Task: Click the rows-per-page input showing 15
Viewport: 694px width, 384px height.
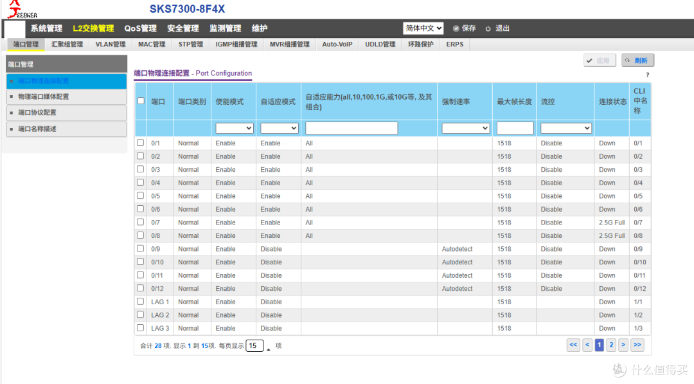Action: point(254,345)
